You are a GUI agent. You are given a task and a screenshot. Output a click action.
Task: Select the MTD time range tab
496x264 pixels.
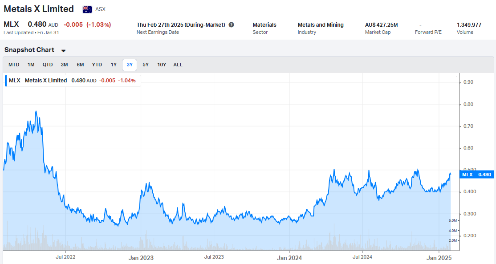click(14, 65)
